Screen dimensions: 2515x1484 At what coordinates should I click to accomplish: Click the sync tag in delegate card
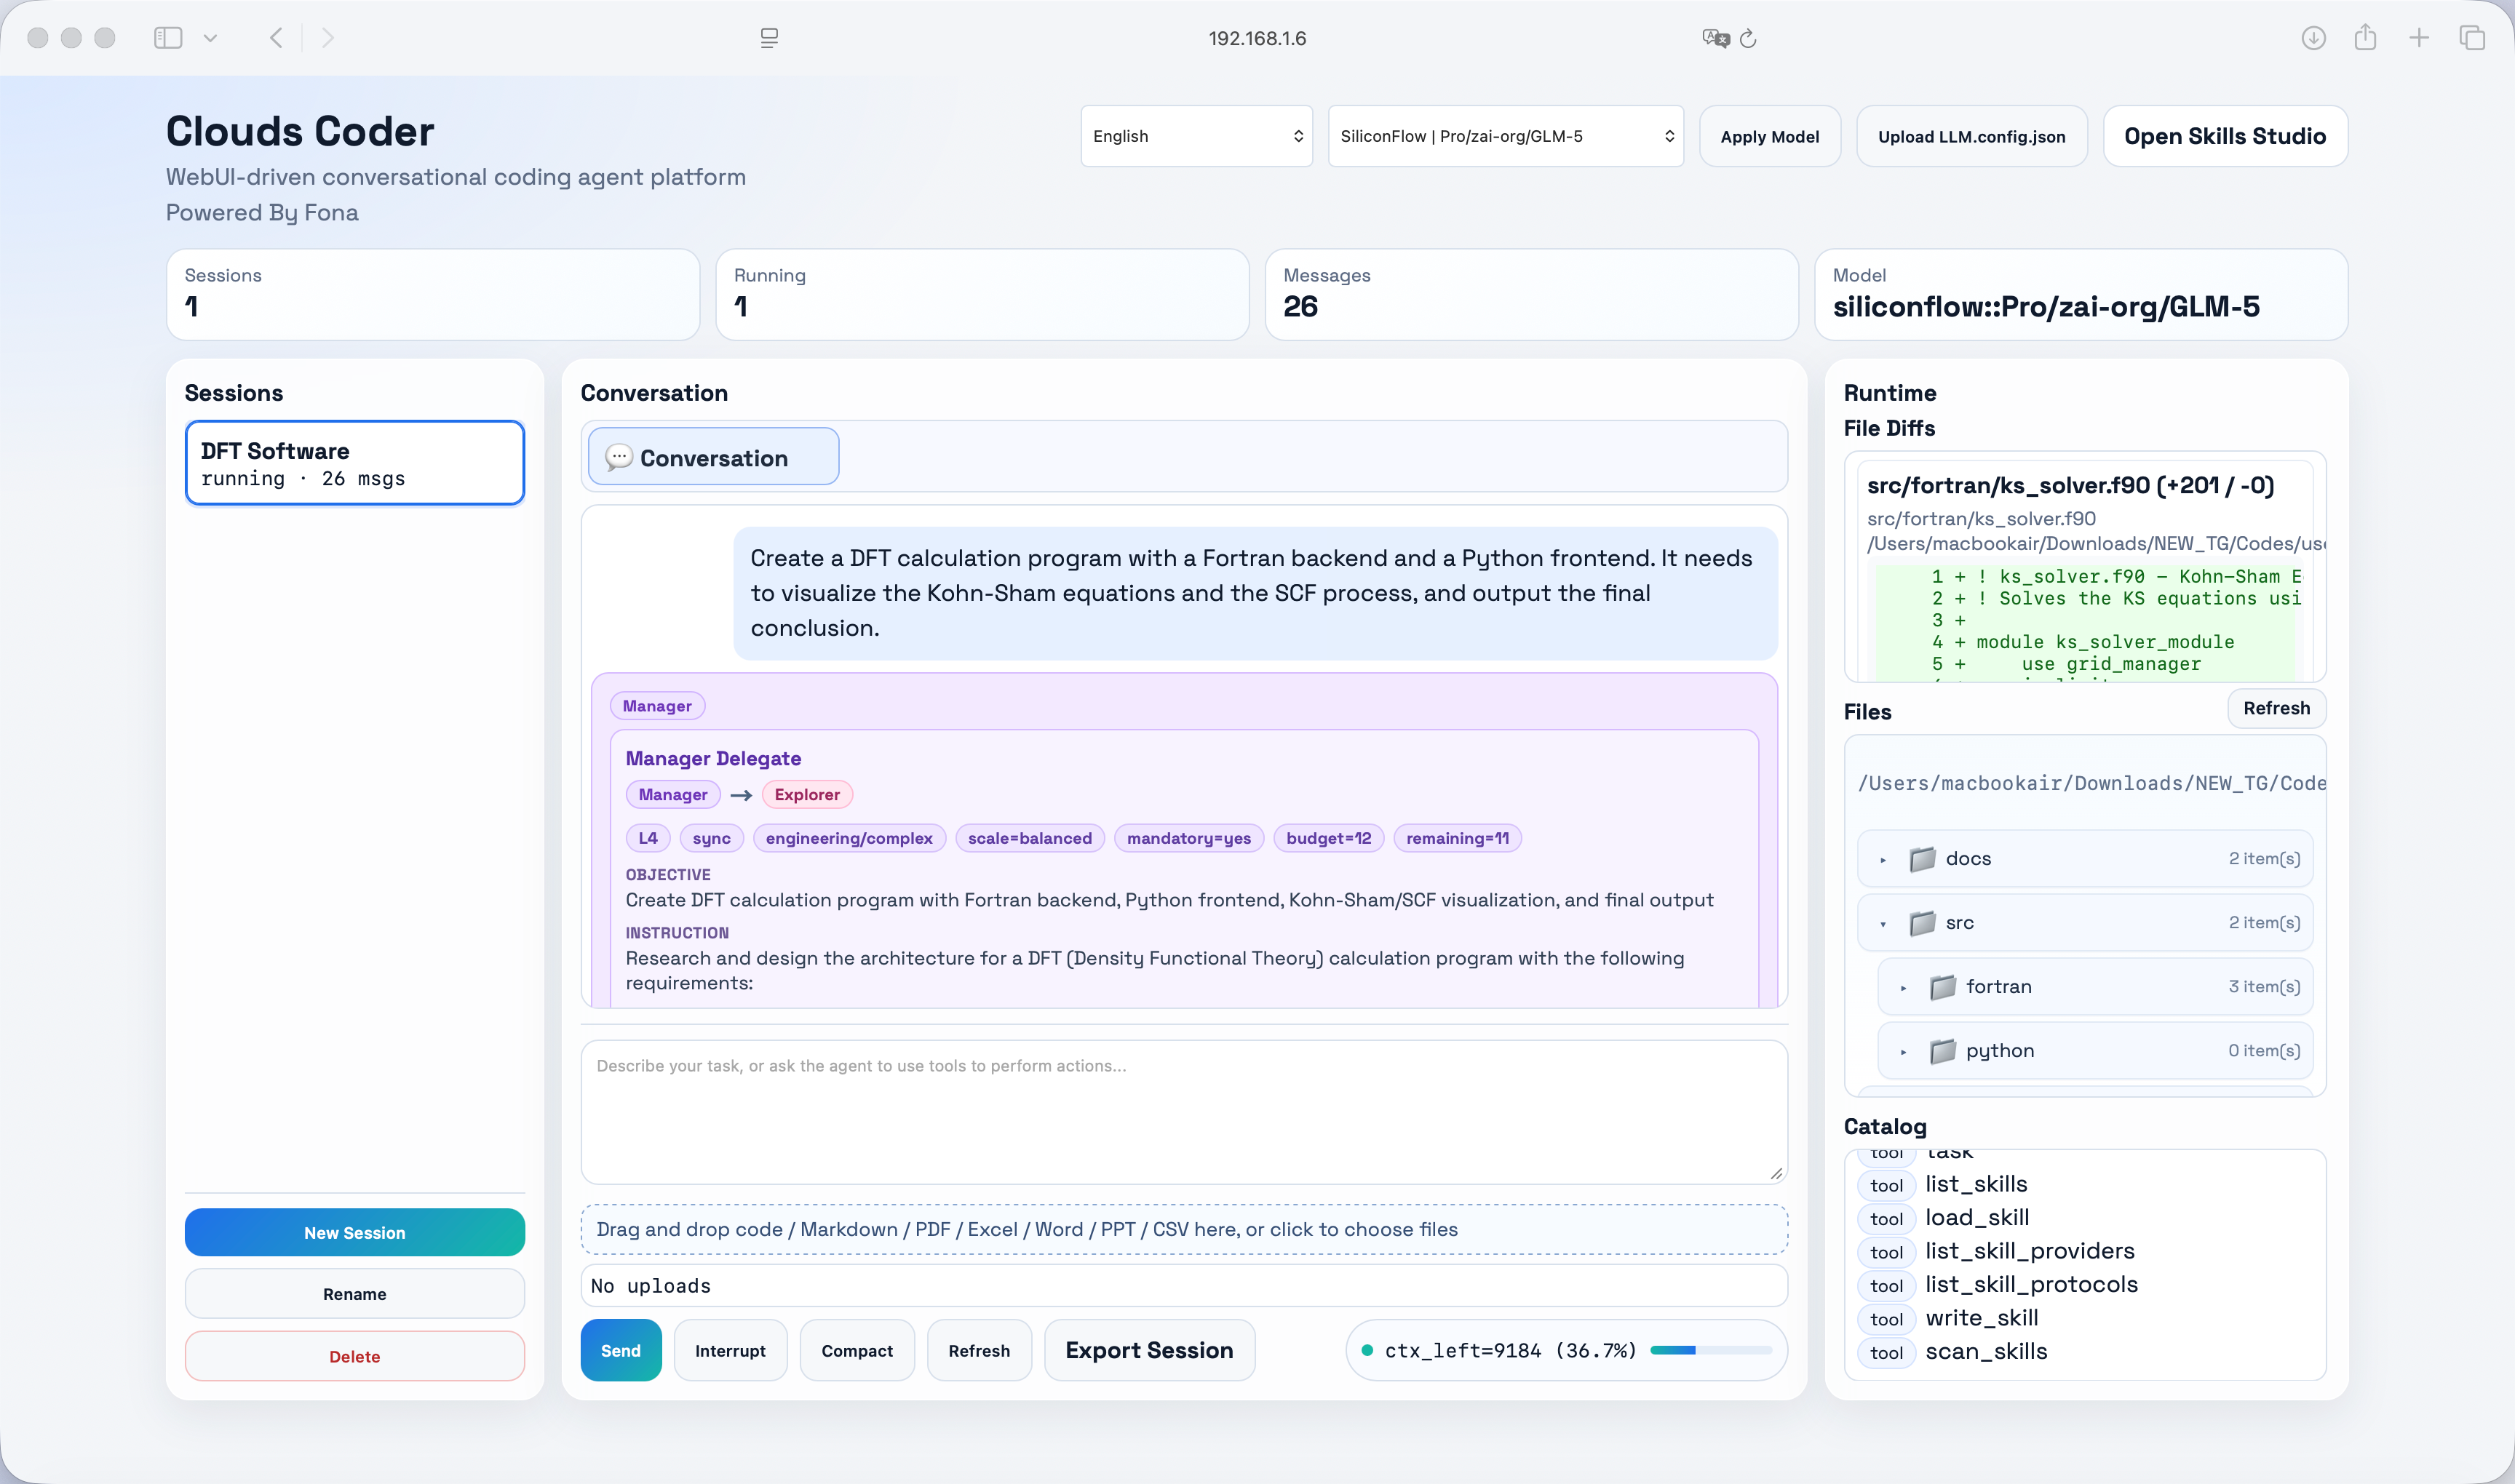(711, 838)
